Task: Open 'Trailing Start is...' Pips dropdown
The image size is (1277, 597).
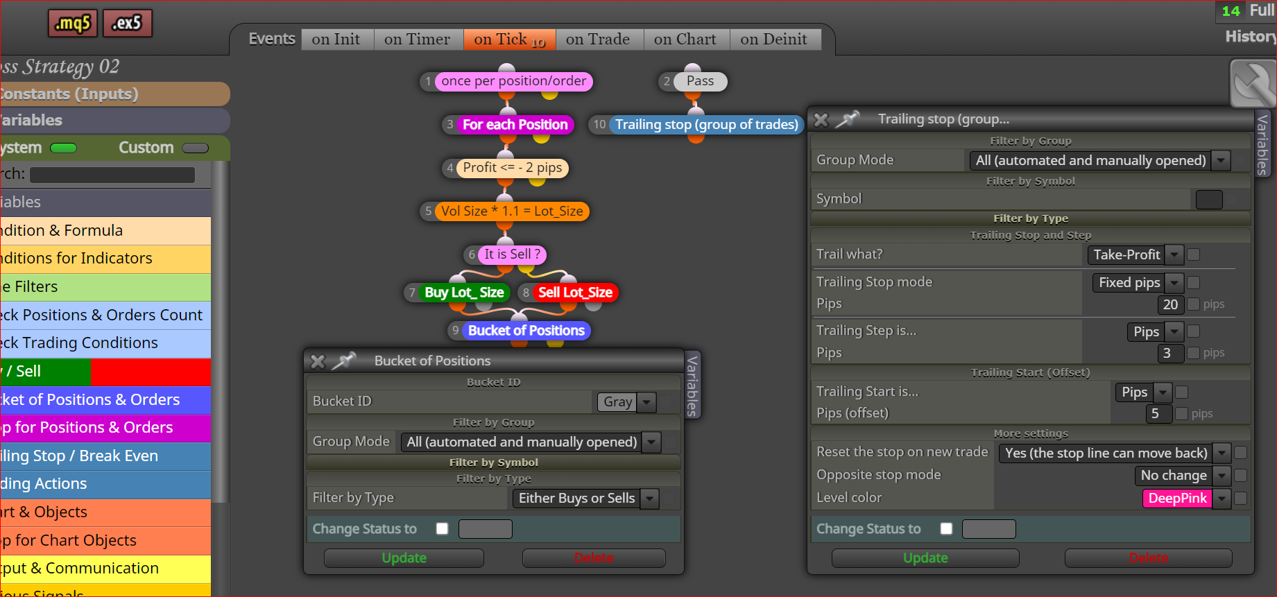Action: [x=1143, y=392]
